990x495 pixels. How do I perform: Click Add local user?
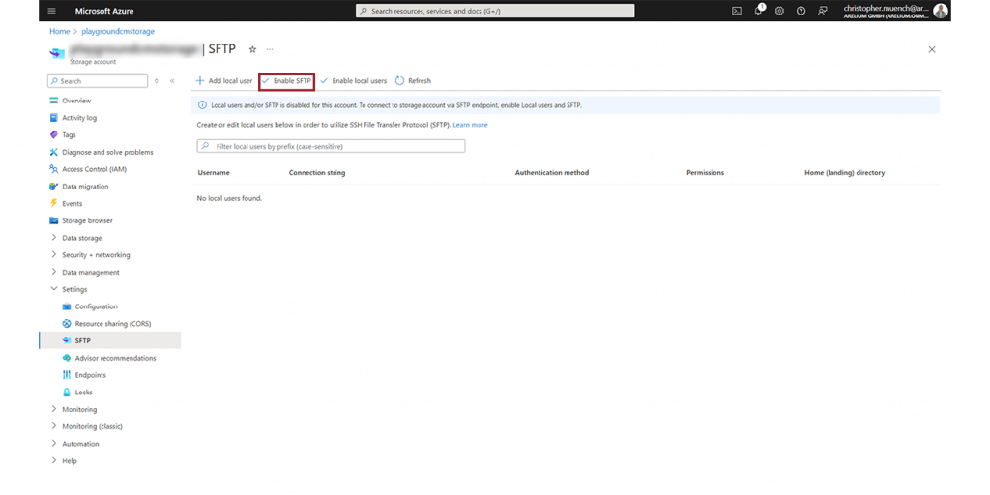coord(224,81)
